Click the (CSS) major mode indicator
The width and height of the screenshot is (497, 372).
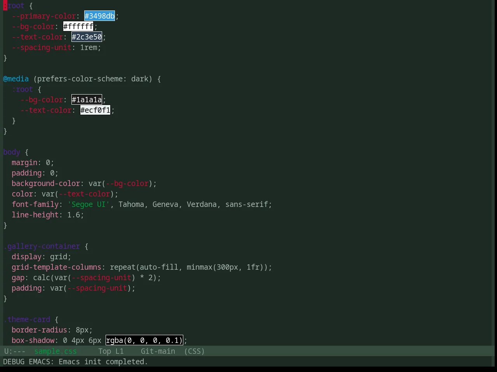[194, 351]
